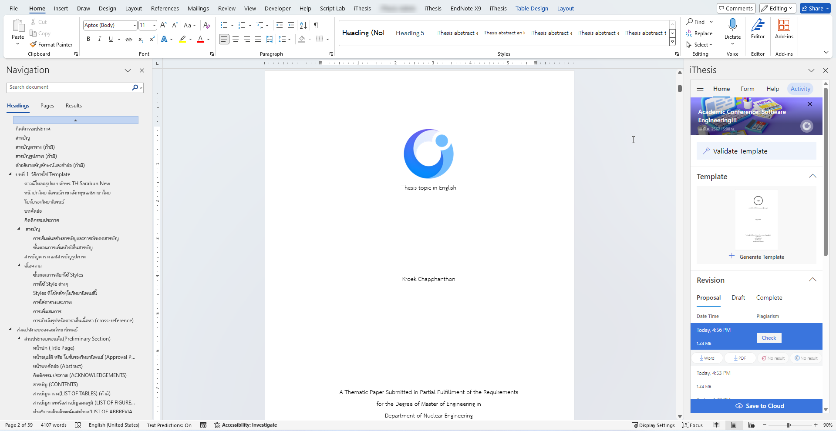
Task: Increase paragraph indent
Action: click(291, 25)
